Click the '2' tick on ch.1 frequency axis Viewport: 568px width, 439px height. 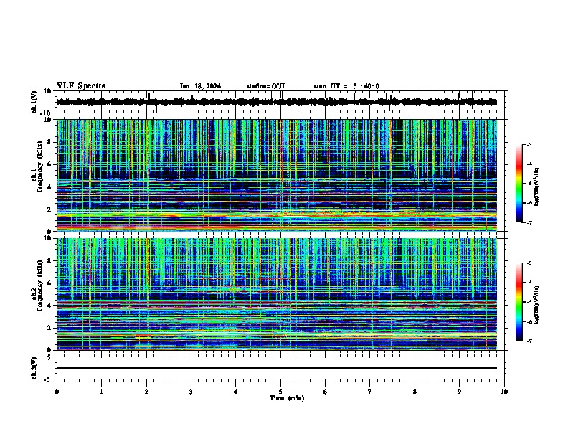49,209
